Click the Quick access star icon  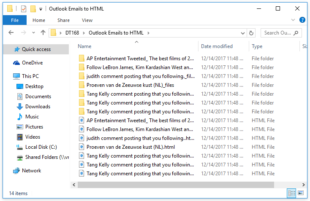(17, 49)
